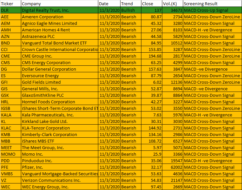This screenshot has height=190, width=242.
Task: Click the IGSB ticker cell
Action: tap(10, 108)
